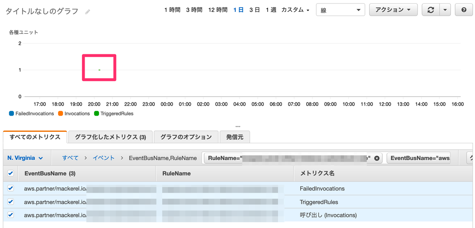Select the 1週 time range button
Viewport: 475px width, 228px height.
point(270,10)
